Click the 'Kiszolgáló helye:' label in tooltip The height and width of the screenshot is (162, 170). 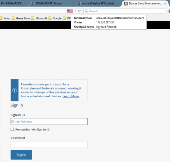tap(84, 27)
